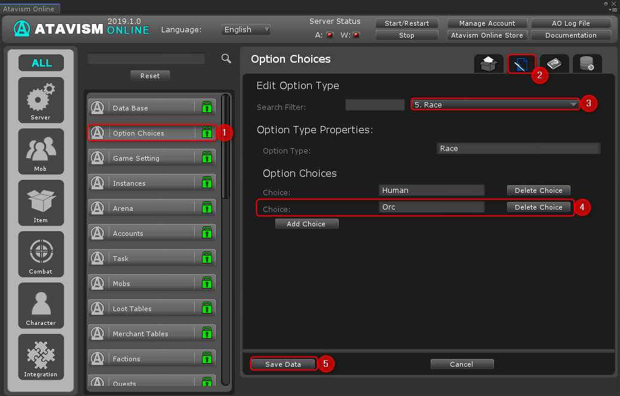The width and height of the screenshot is (620, 396).
Task: Switch to the edit document tab
Action: 521,64
